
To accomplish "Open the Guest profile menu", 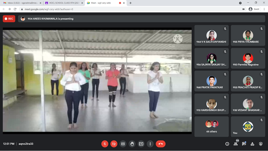I will (254, 9).
